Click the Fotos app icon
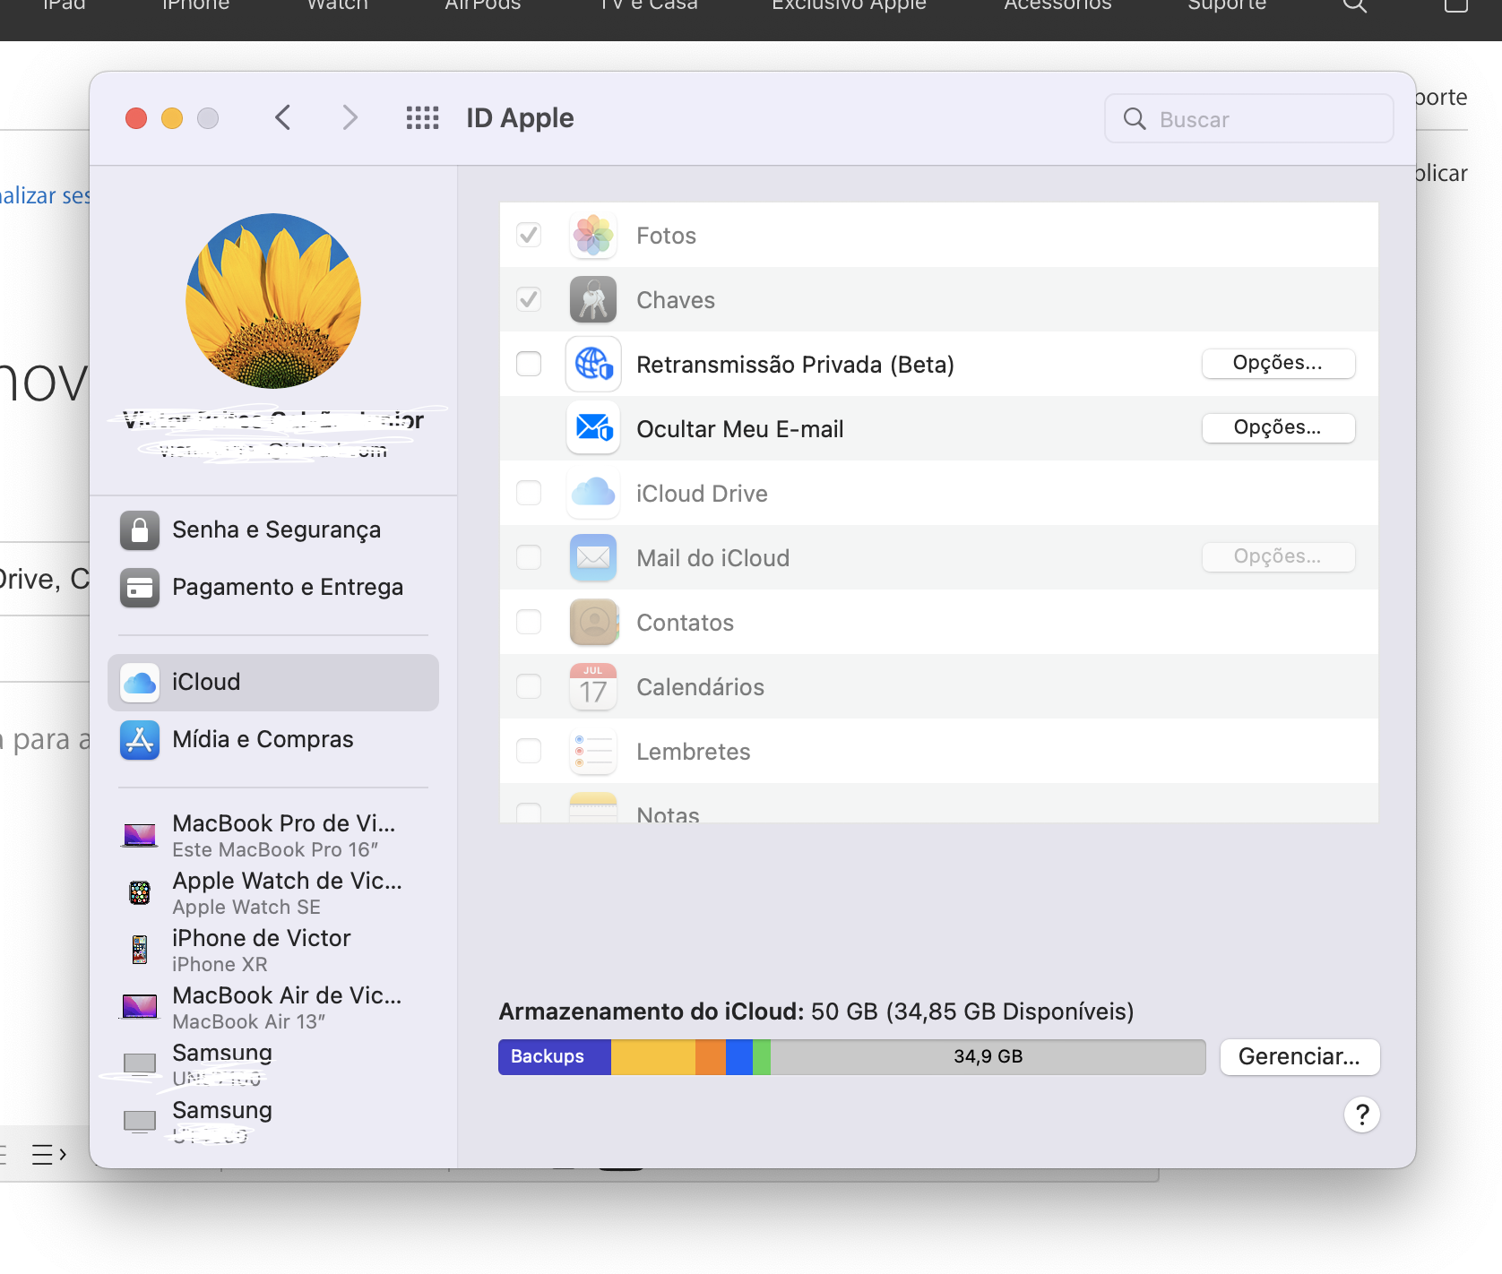 pos(592,236)
